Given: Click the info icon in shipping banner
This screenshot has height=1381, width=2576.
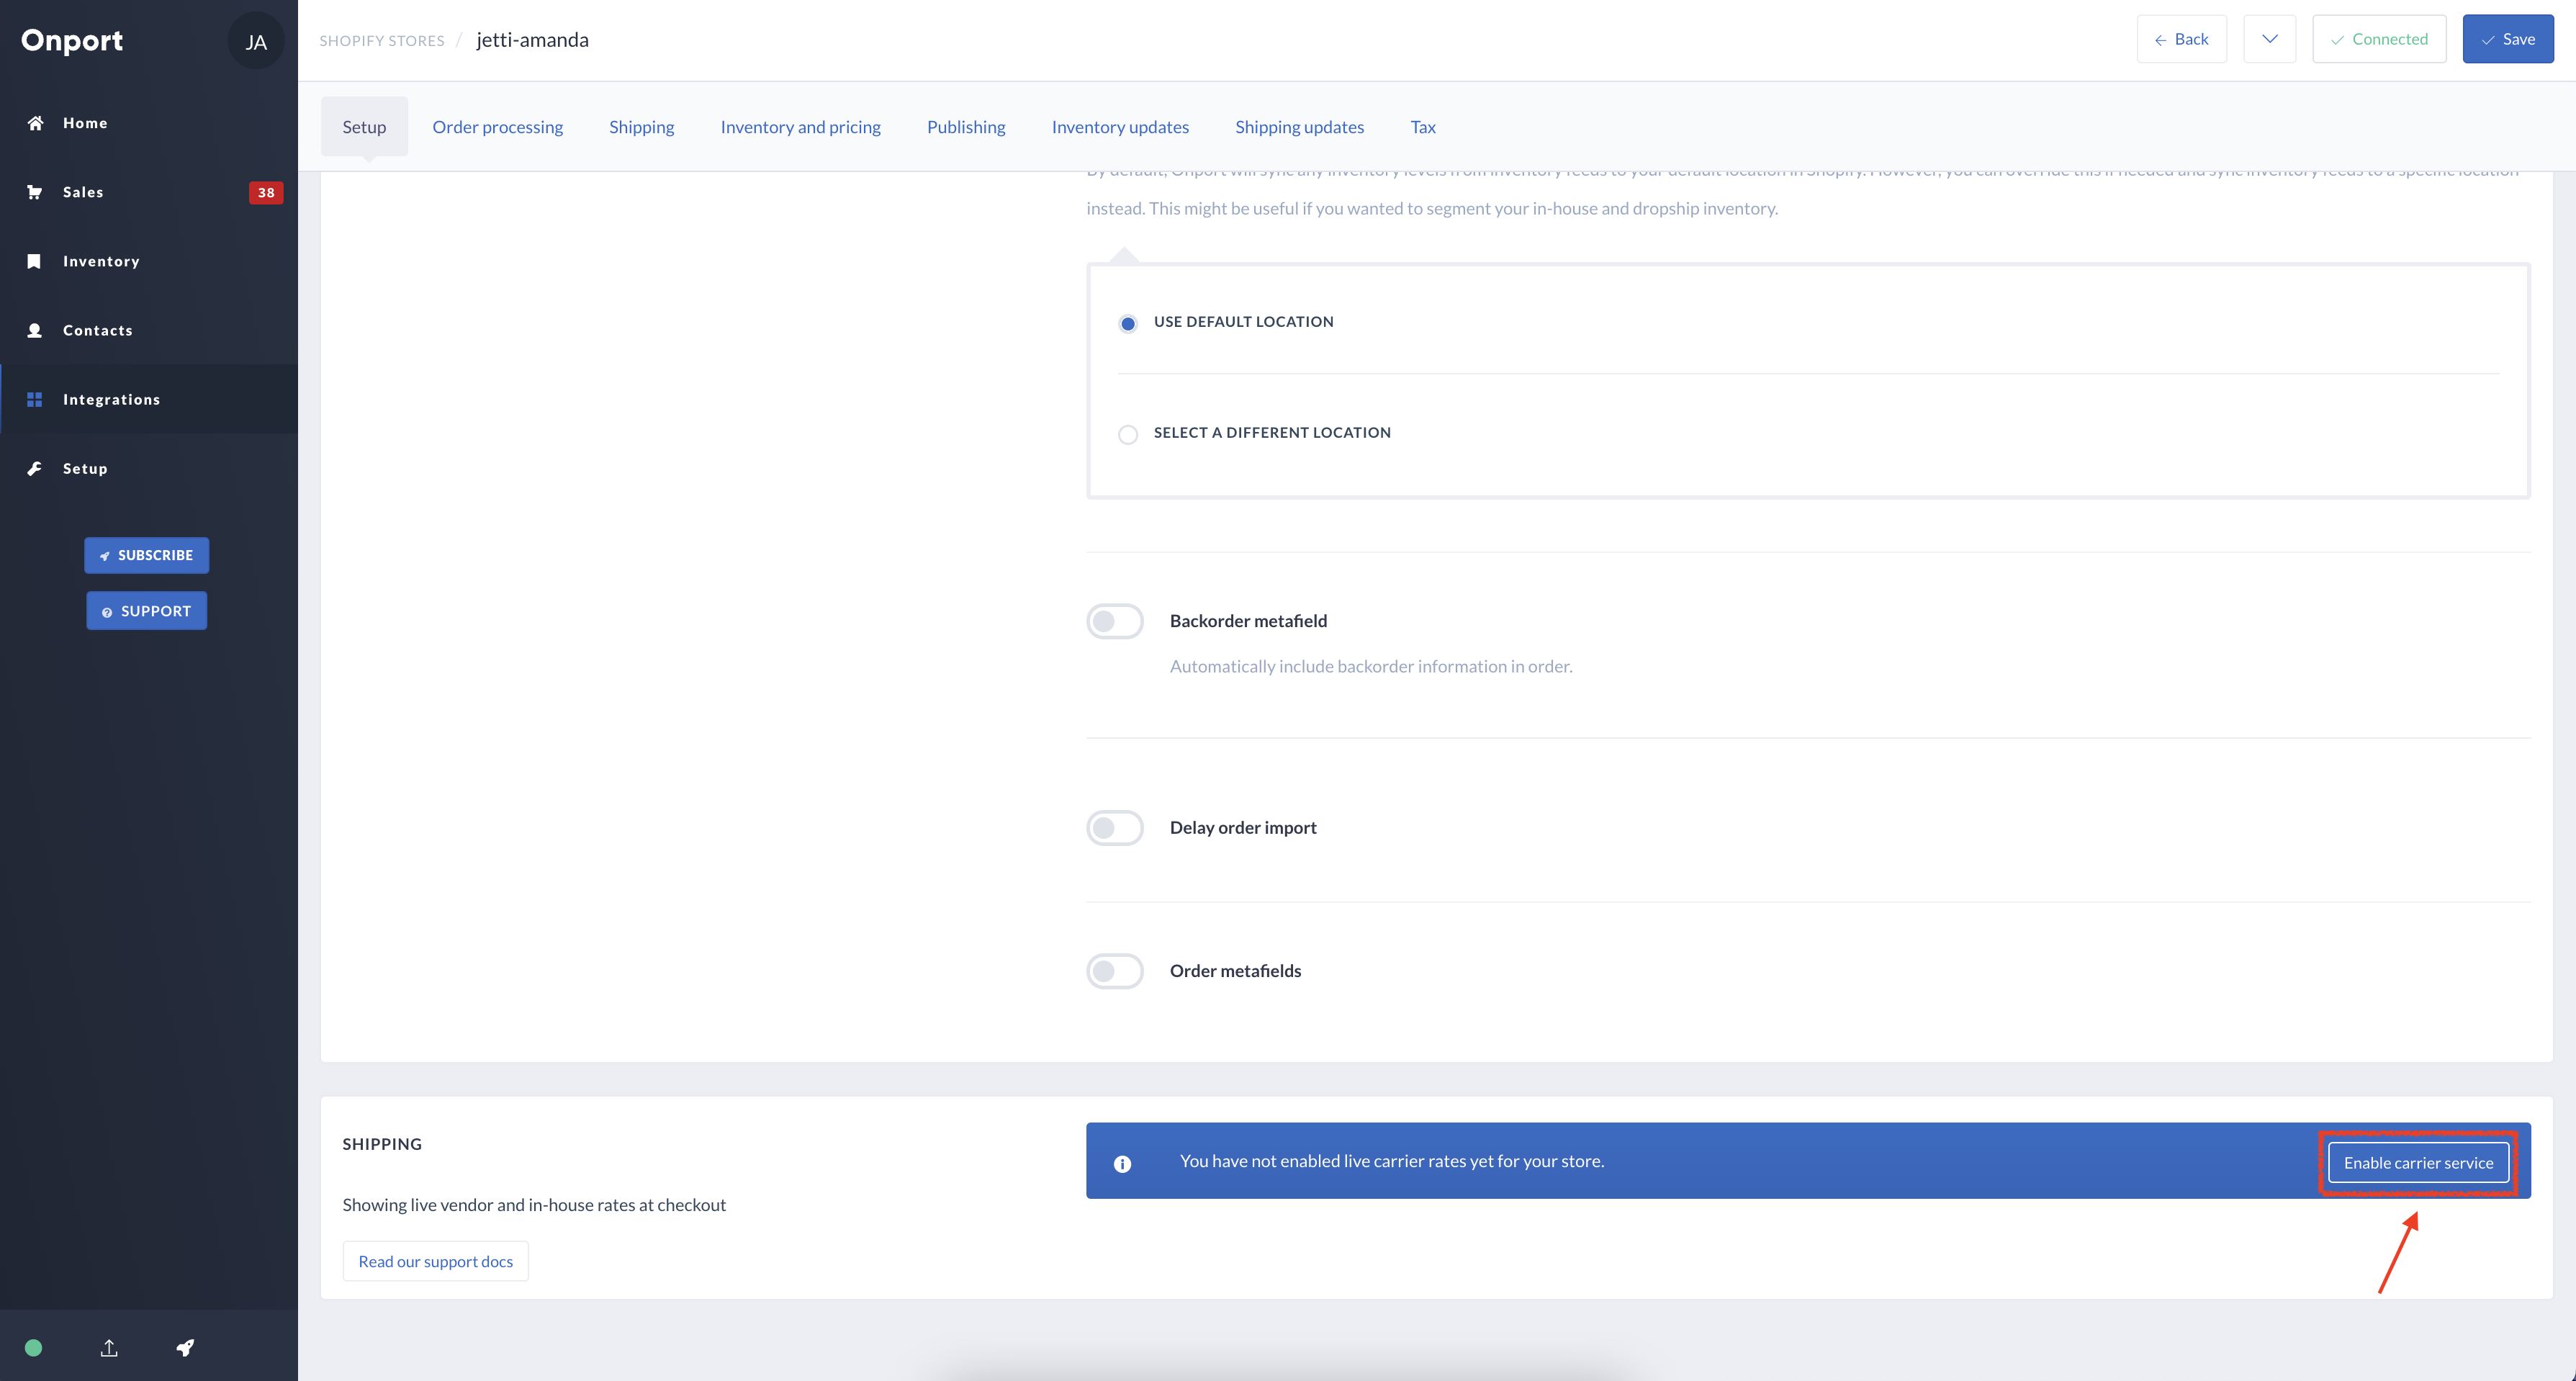Looking at the screenshot, I should (x=1122, y=1163).
